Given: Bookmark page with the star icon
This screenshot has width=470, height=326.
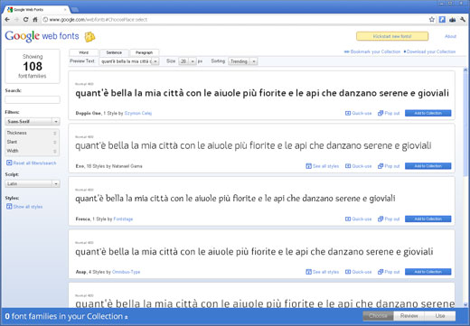Looking at the screenshot, I should [432, 20].
